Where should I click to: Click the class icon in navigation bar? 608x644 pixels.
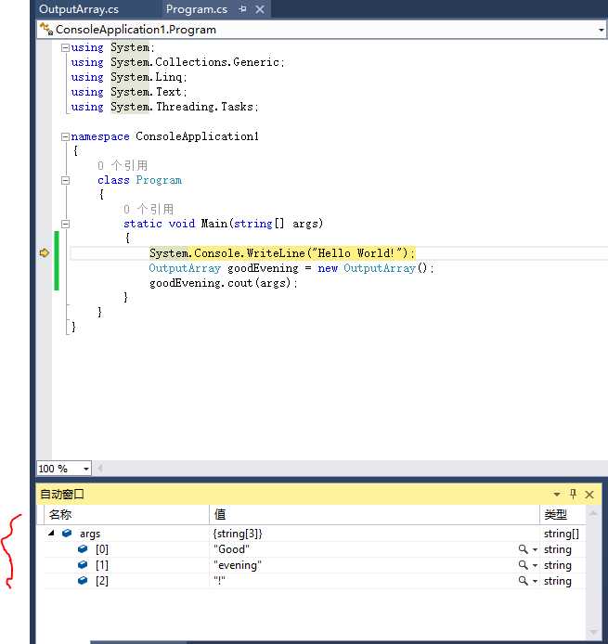(46, 30)
